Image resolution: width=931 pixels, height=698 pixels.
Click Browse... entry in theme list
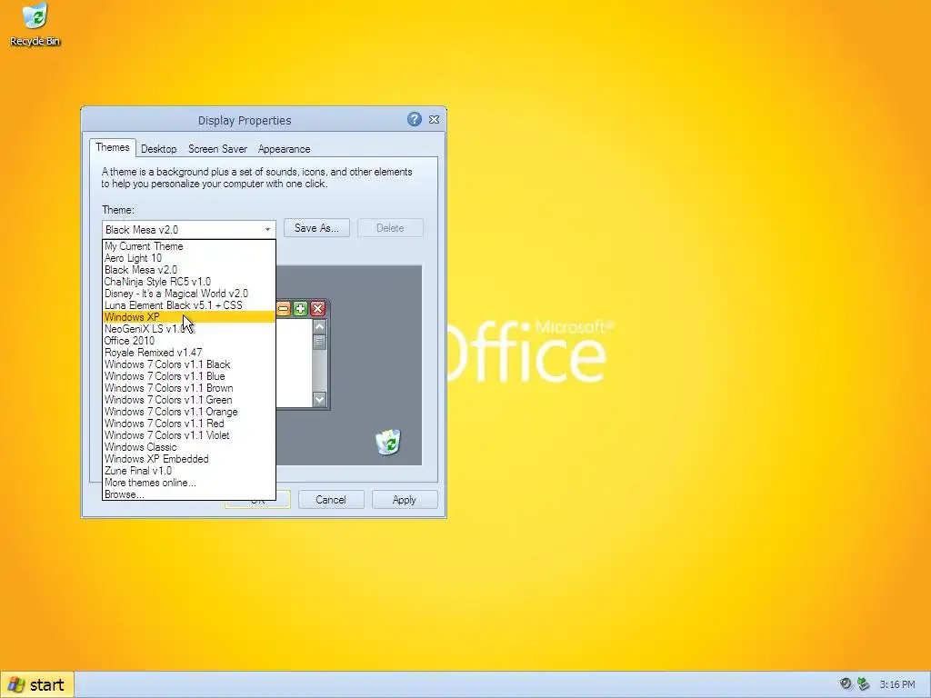[x=189, y=494]
